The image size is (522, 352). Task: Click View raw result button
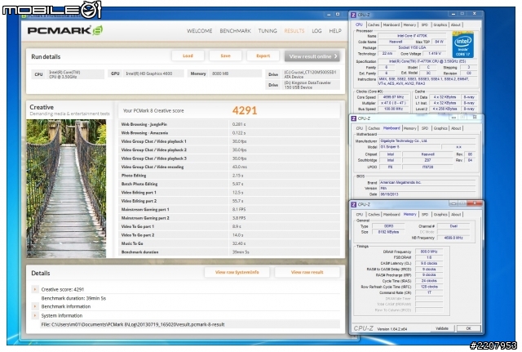pyautogui.click(x=307, y=272)
